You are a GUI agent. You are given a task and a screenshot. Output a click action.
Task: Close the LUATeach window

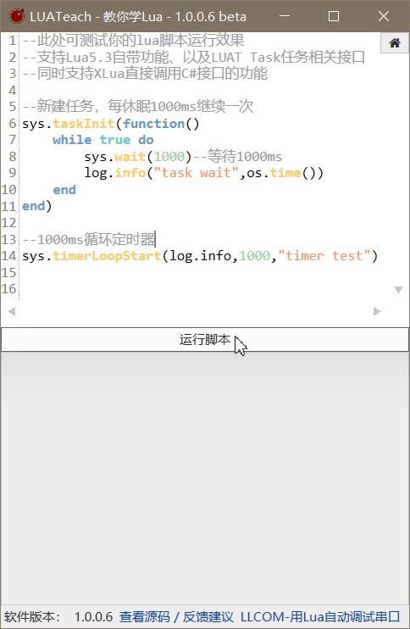tap(384, 16)
